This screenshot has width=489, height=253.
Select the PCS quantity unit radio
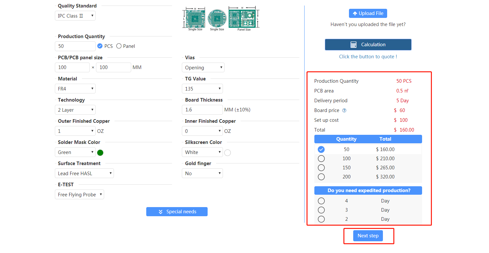[100, 46]
